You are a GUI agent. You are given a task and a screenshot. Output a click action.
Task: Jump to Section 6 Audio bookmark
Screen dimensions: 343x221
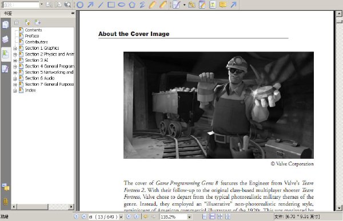pos(39,78)
